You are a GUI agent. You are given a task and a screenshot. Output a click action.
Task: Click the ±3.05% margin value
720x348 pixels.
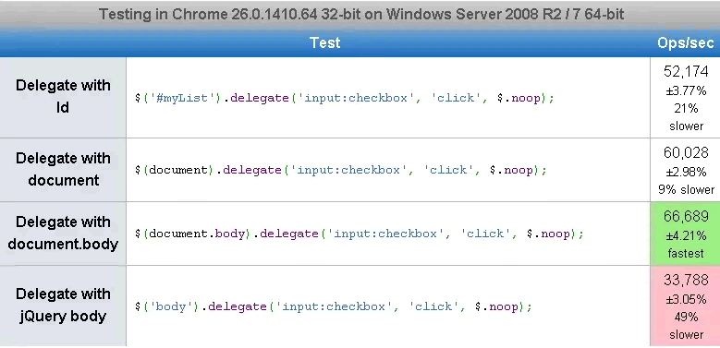(686, 299)
